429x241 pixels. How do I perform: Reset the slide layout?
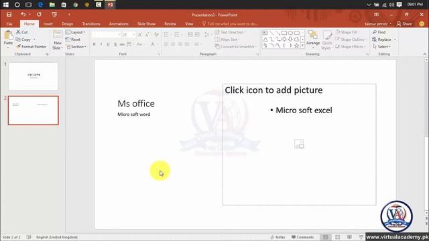pos(73,39)
